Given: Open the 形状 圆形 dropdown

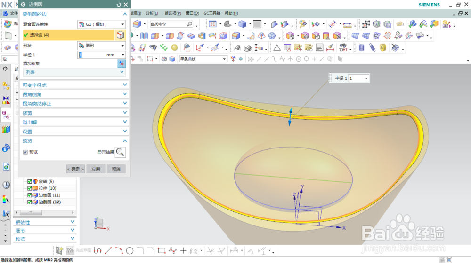Looking at the screenshot, I should click(x=101, y=46).
